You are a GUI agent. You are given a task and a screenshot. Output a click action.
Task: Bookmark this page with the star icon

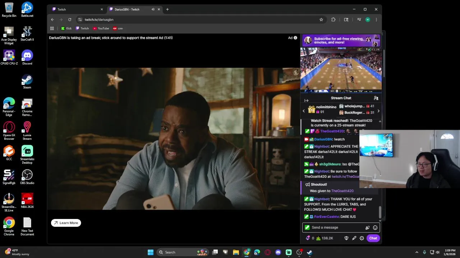pos(321,19)
